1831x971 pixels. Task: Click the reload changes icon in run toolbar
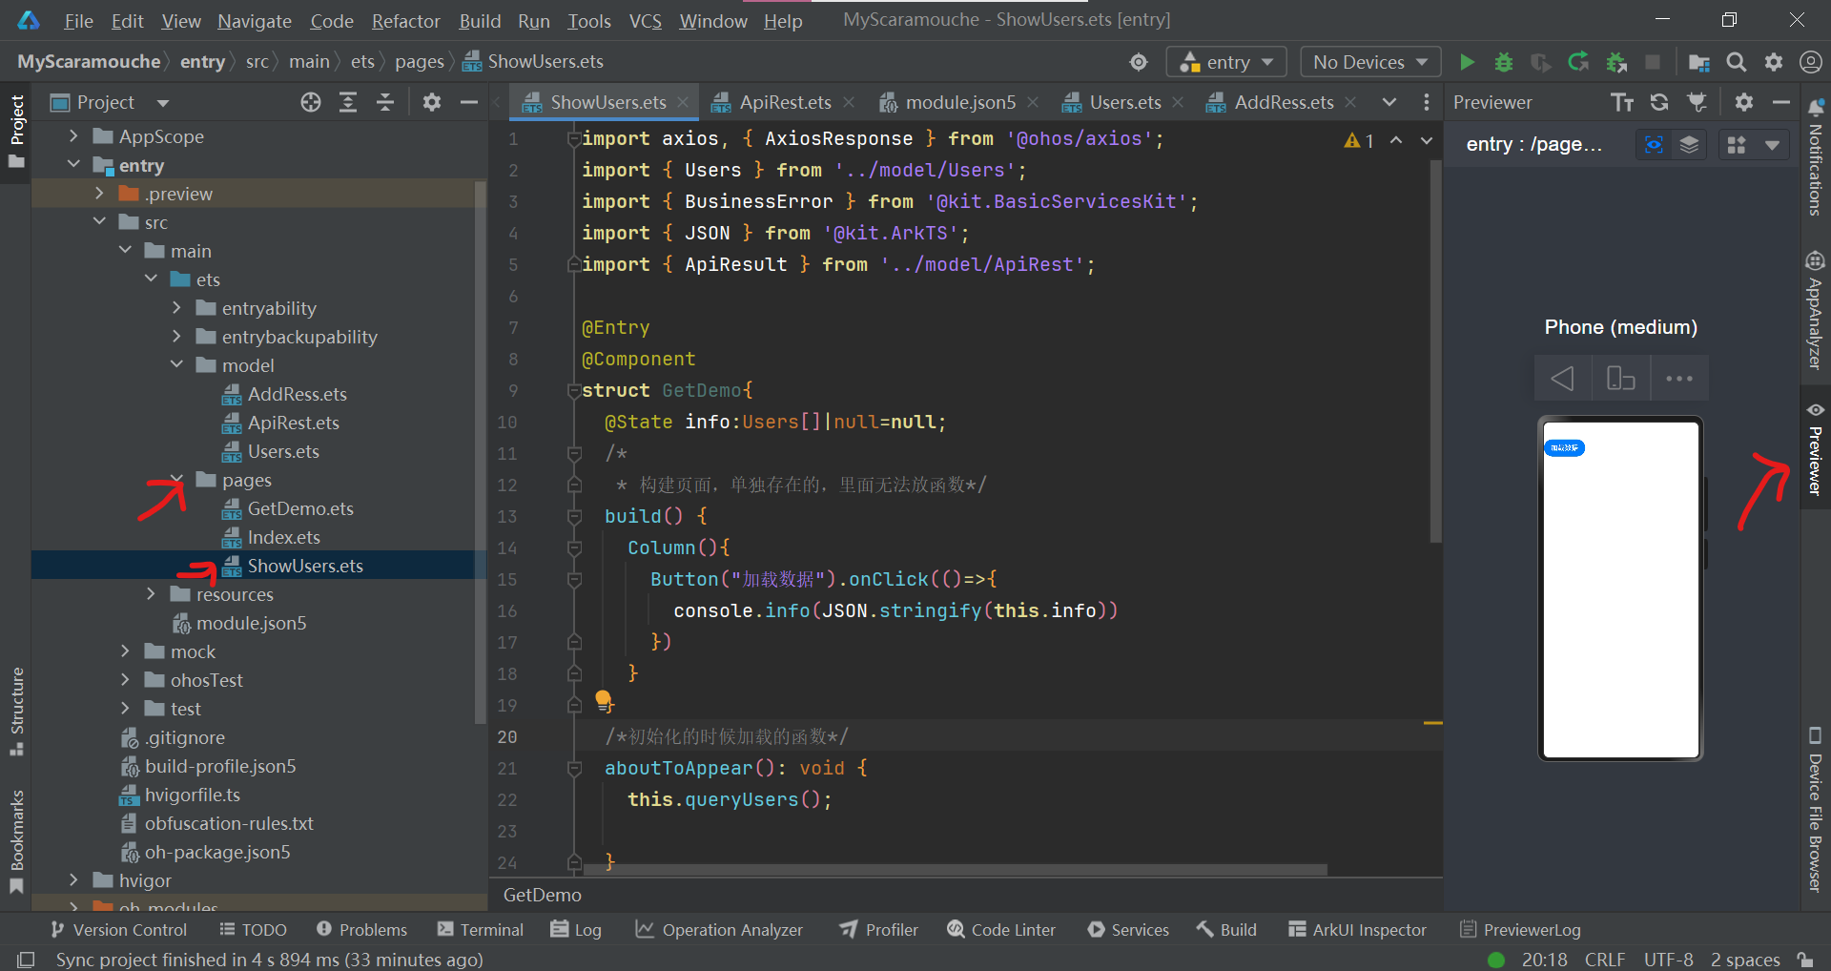pyautogui.click(x=1578, y=62)
